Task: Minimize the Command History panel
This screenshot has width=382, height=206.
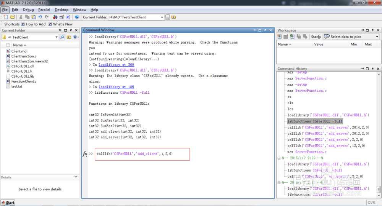Action: click(362, 69)
